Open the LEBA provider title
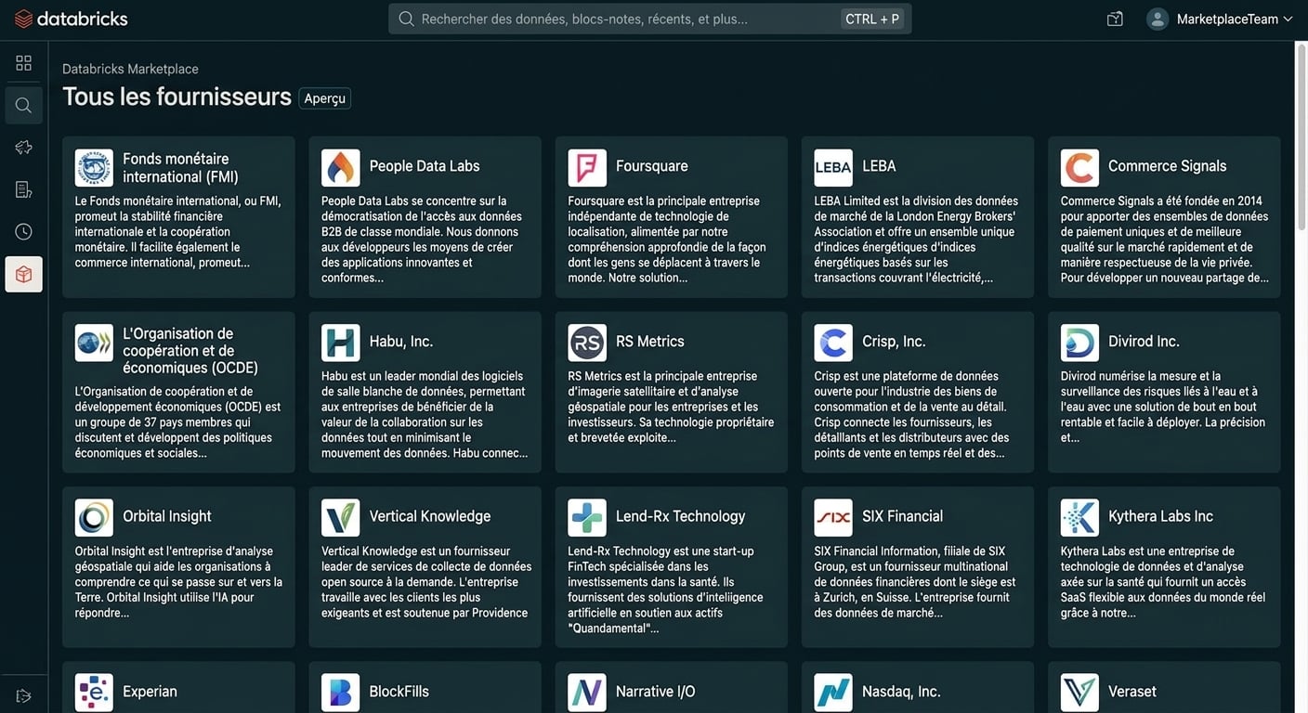 (x=879, y=166)
